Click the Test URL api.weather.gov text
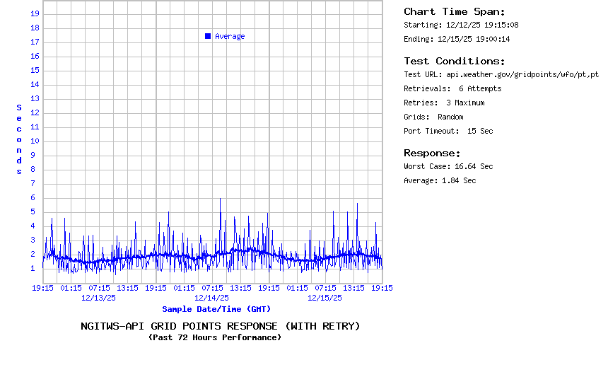This screenshot has height=389, width=608. pos(501,74)
